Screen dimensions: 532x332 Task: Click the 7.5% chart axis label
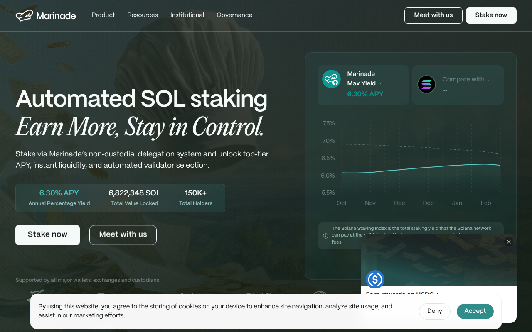tap(328, 123)
